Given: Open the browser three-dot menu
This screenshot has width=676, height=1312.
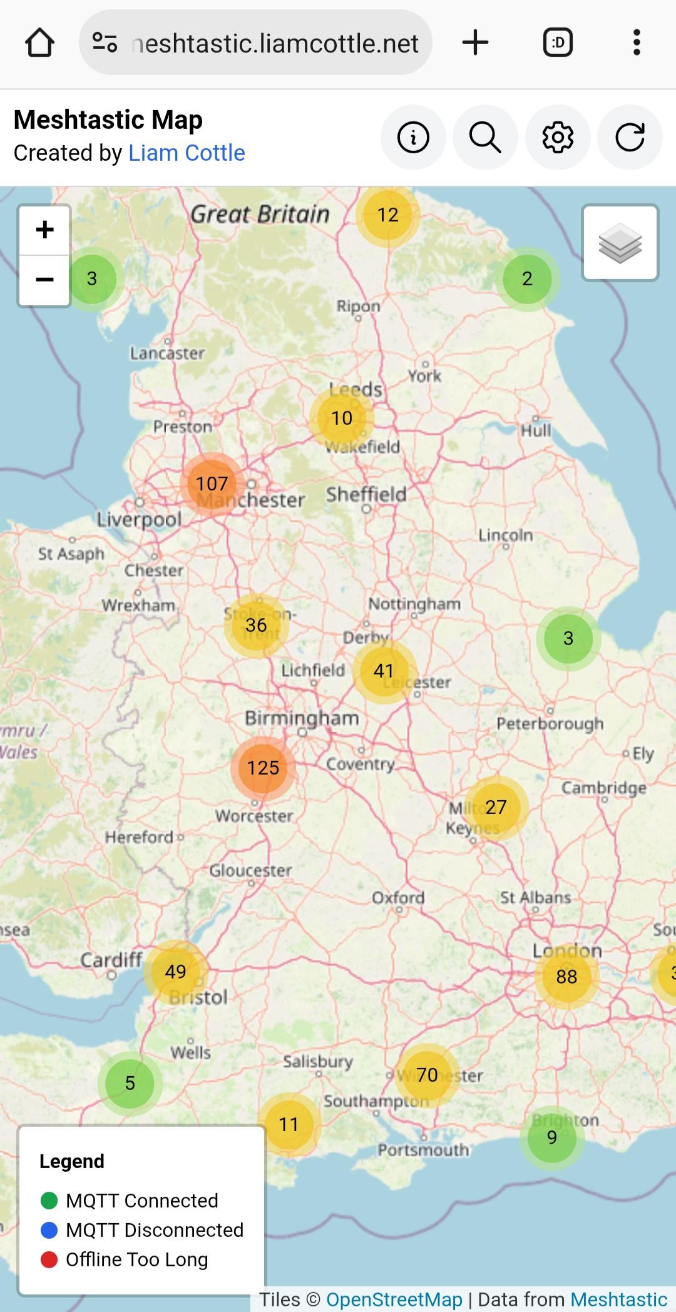Looking at the screenshot, I should [x=637, y=43].
